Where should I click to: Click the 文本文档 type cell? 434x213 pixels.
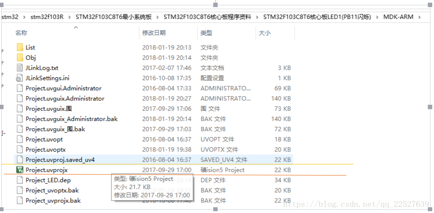[x=212, y=68]
